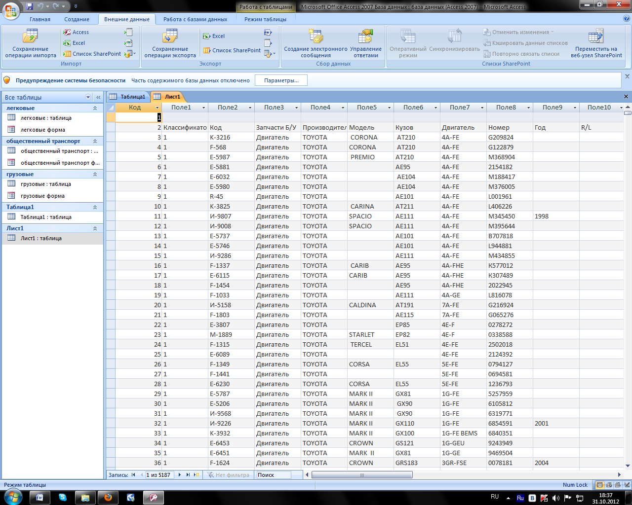632x505 pixels.
Task: Click the Параметры... security button
Action: pos(281,80)
